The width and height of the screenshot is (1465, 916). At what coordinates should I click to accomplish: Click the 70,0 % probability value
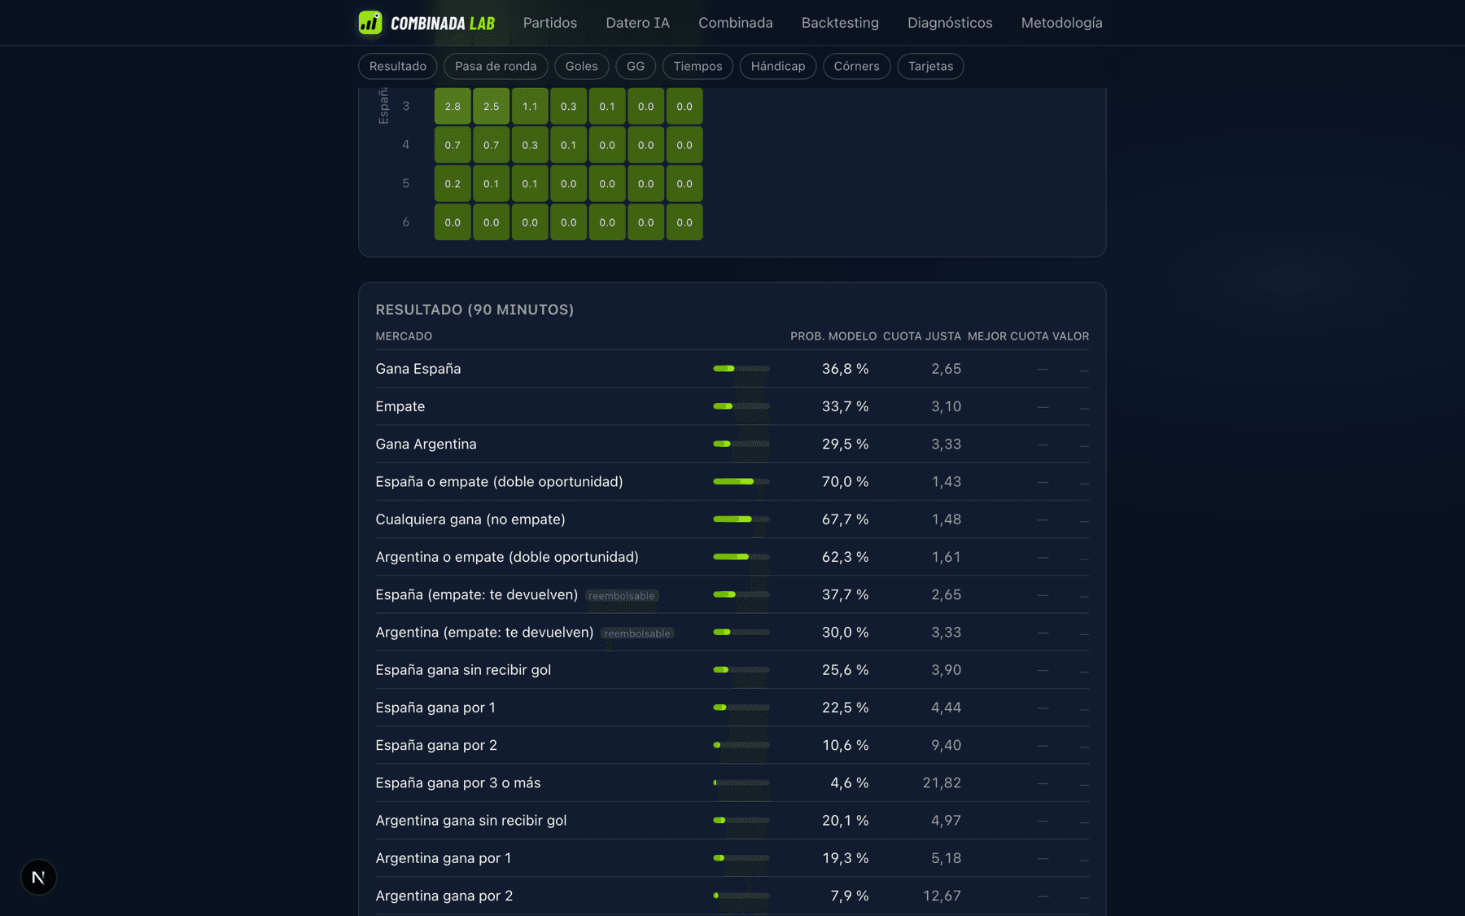coord(845,482)
